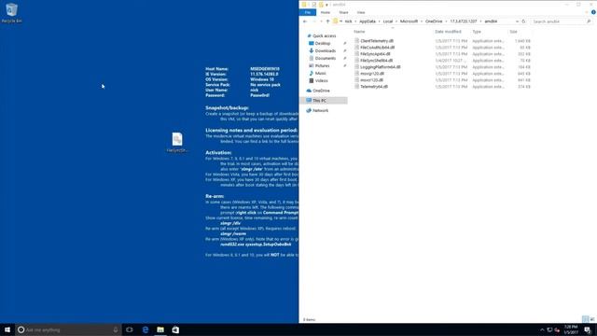Select the msvcp120.dll file
The image size is (597, 336).
pyautogui.click(x=372, y=74)
